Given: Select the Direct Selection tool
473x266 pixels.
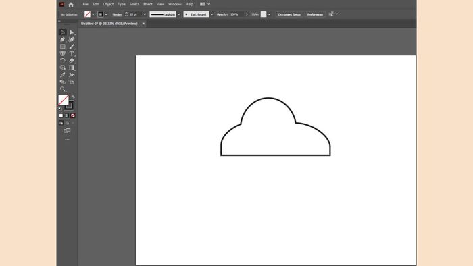Looking at the screenshot, I should pyautogui.click(x=72, y=32).
